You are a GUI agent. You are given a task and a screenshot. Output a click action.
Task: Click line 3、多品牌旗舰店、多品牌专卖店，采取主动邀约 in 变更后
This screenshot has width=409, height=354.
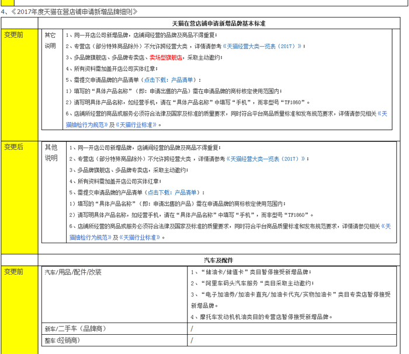pos(129,170)
